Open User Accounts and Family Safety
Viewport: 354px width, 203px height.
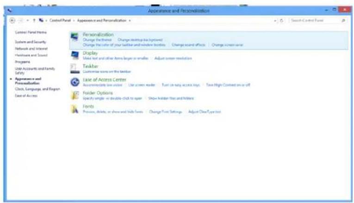35,71
